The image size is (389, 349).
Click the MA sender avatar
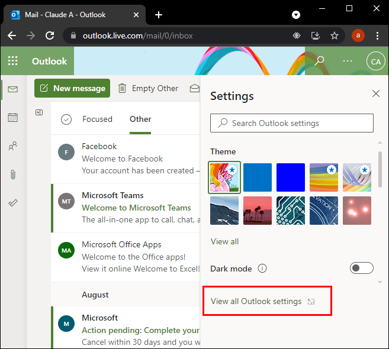pyautogui.click(x=66, y=250)
